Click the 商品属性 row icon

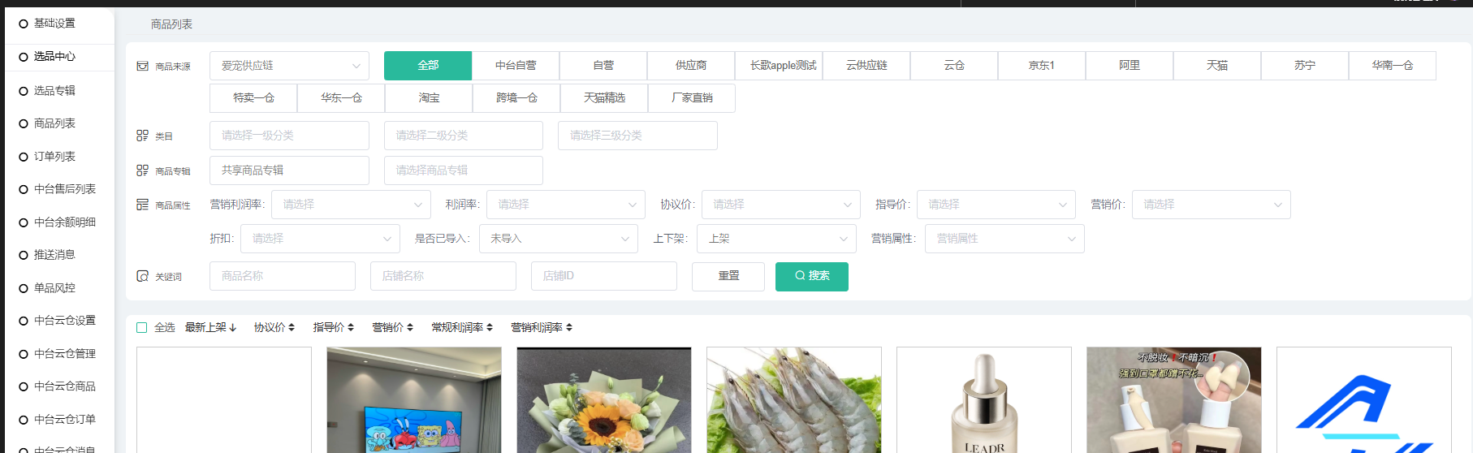click(143, 205)
